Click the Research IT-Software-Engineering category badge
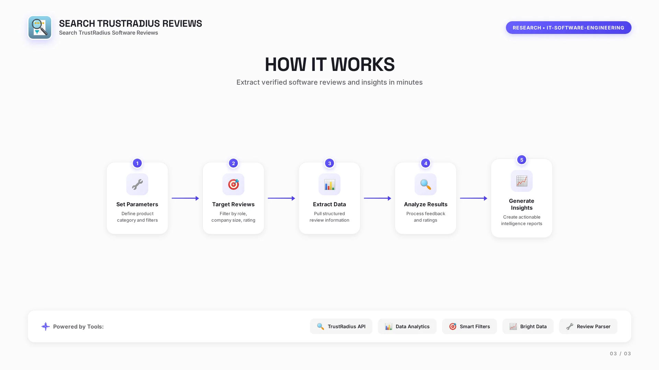The image size is (659, 370). click(568, 28)
